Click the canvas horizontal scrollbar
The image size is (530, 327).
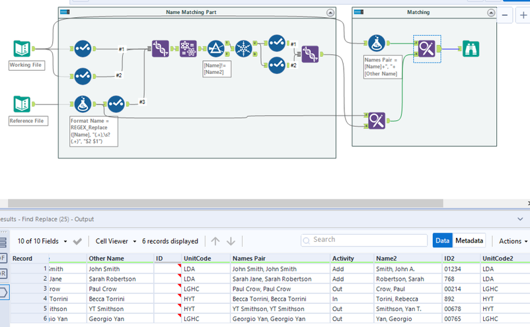[x=225, y=203]
